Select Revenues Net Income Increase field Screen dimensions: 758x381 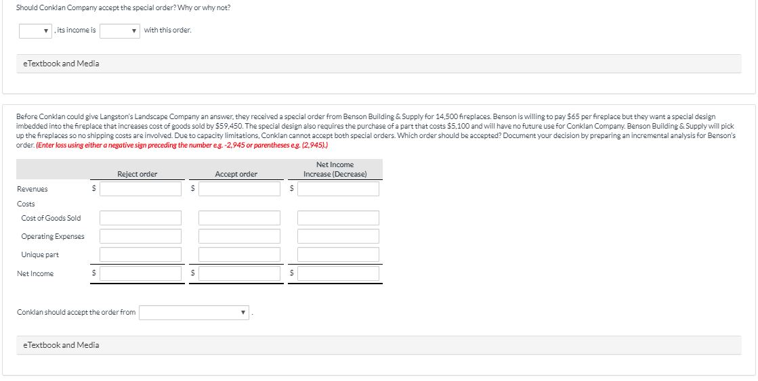pyautogui.click(x=339, y=189)
